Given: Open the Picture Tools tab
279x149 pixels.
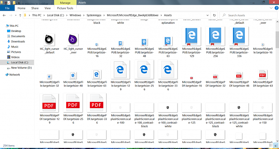Looking at the screenshot, I should click(x=65, y=8).
